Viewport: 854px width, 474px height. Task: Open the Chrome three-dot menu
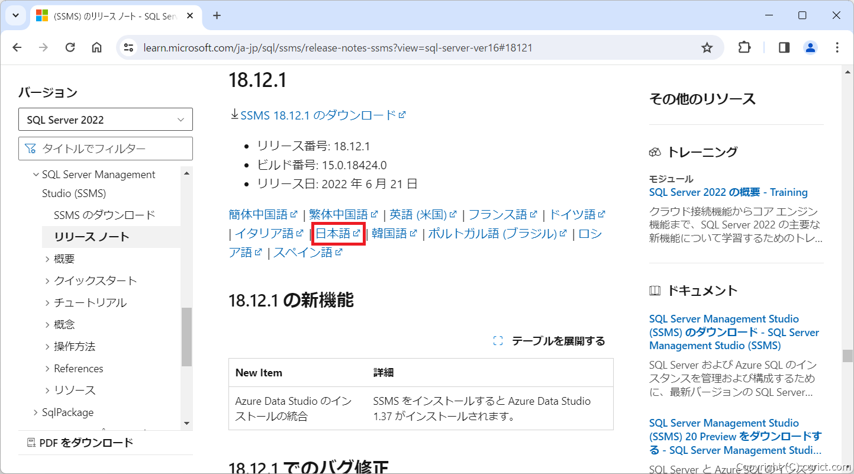pos(837,48)
